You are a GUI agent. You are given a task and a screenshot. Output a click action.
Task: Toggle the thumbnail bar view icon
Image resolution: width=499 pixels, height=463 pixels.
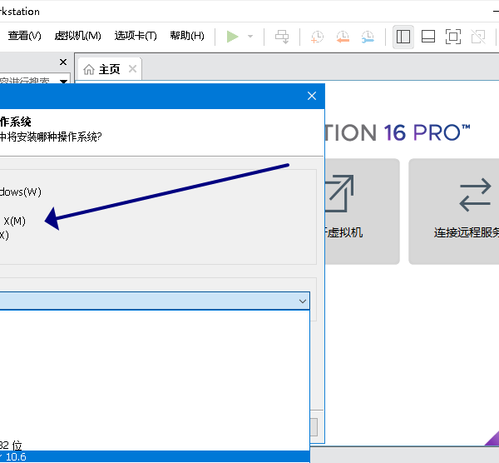click(x=428, y=36)
